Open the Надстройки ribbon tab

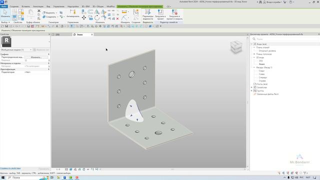73,6
